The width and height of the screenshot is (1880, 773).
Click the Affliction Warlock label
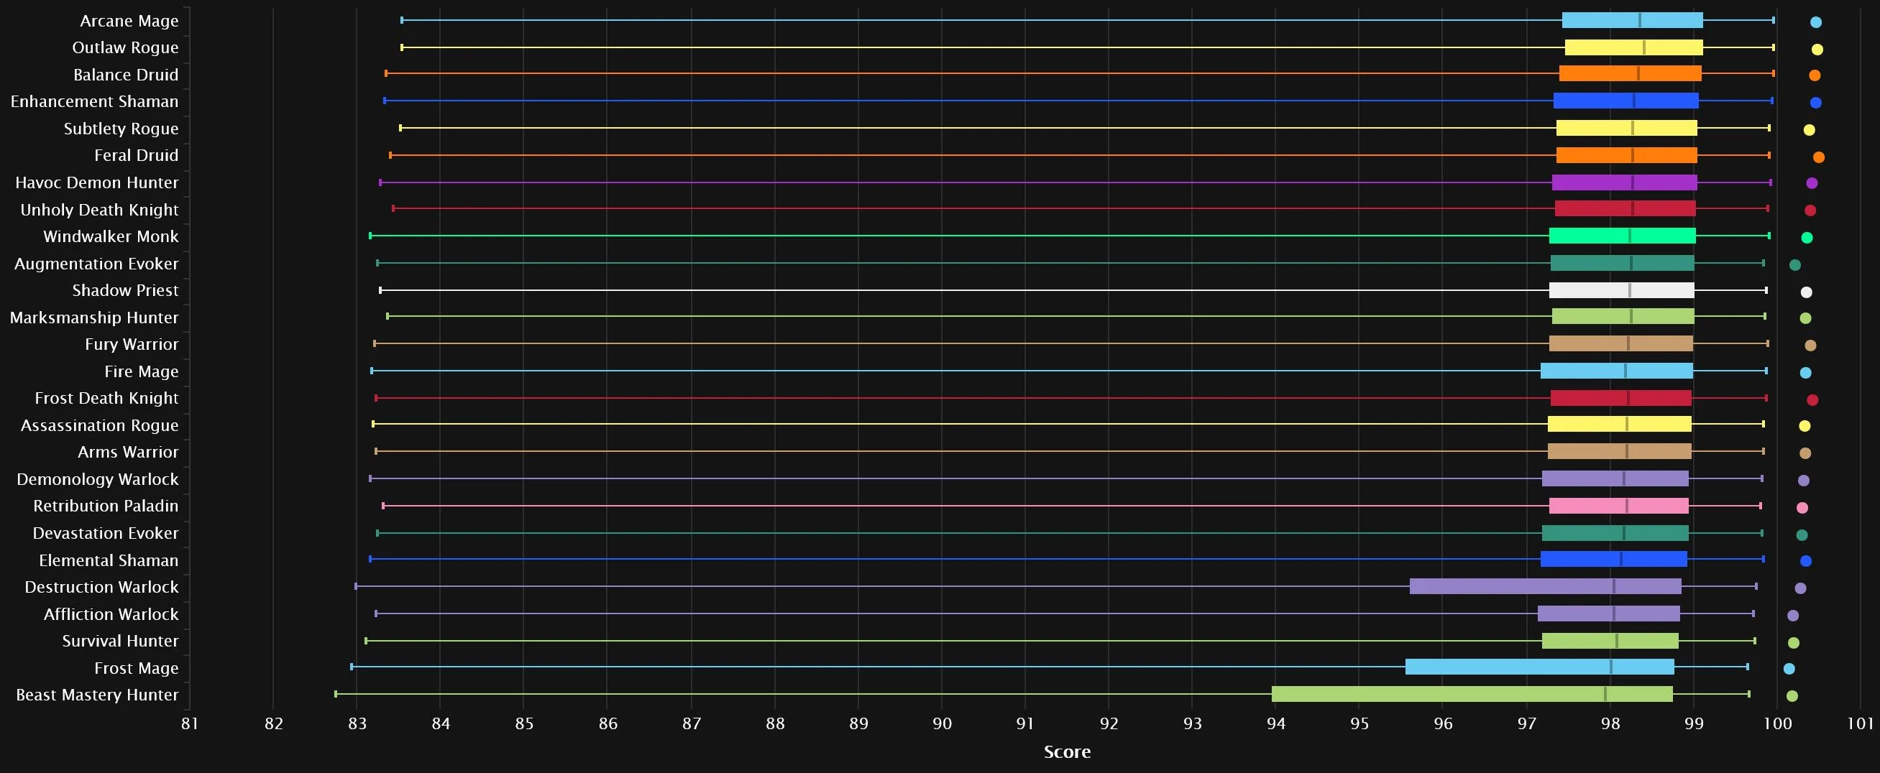111,615
